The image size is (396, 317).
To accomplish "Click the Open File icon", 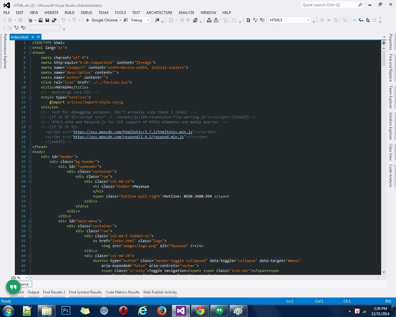I will click(x=41, y=20).
